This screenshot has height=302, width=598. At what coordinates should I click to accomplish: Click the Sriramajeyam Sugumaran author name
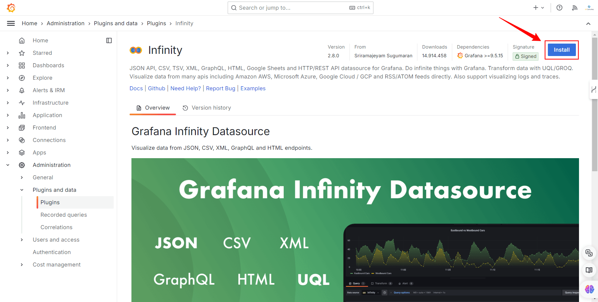point(383,56)
